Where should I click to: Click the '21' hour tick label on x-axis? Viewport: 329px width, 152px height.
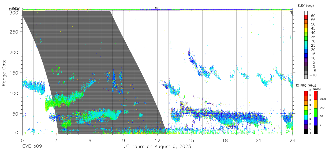coord(259,140)
